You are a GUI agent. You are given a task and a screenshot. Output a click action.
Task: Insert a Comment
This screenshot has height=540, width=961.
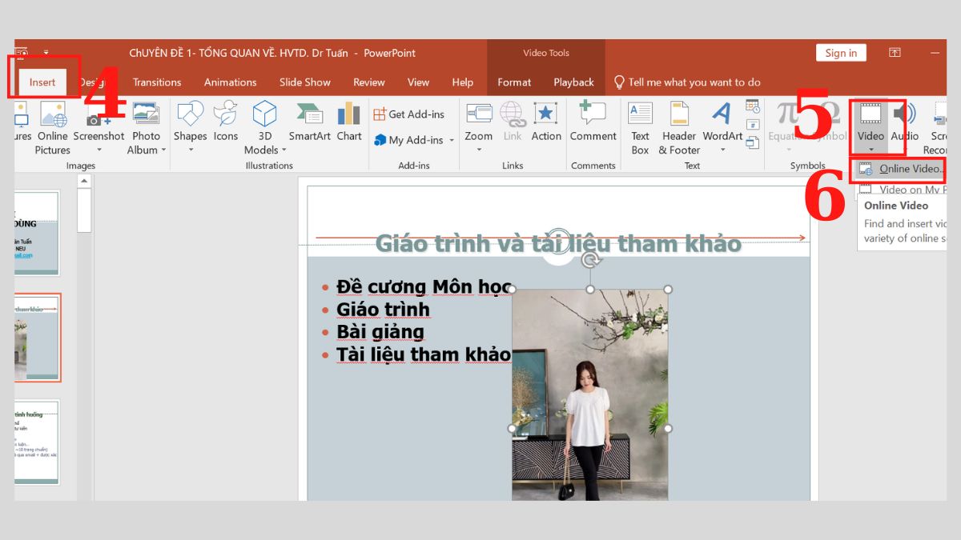pos(593,126)
